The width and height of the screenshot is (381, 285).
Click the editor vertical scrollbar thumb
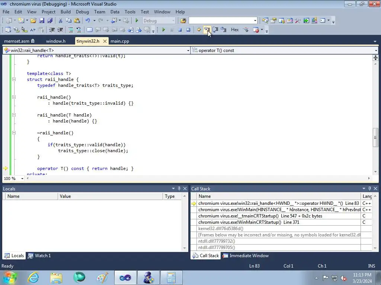(x=375, y=137)
